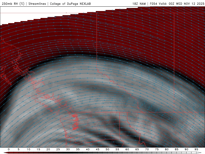The width and height of the screenshot is (205, 154).
Task: Click the "30" tick label on the color scale
Action: (68, 149)
